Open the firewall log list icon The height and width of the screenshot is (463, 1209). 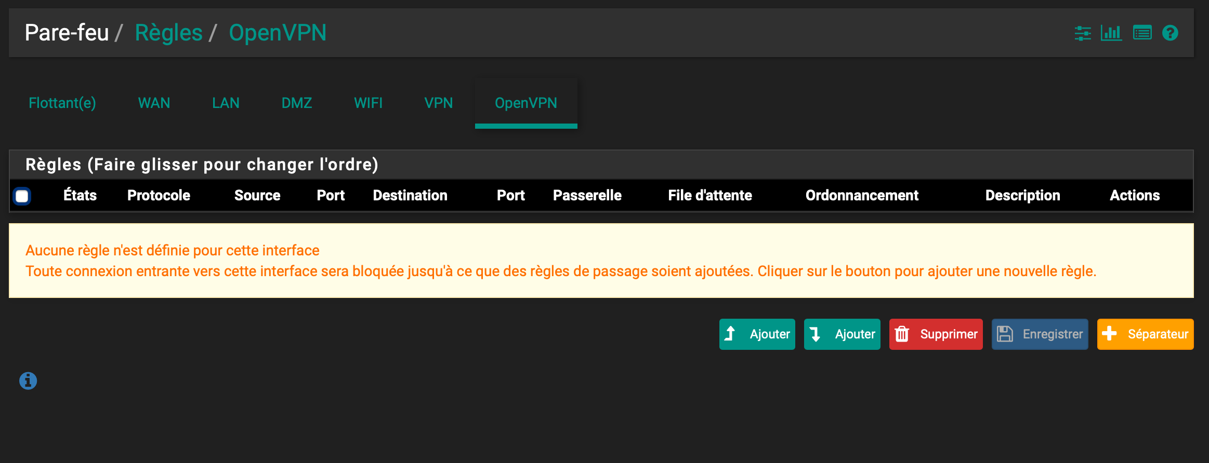[1142, 33]
